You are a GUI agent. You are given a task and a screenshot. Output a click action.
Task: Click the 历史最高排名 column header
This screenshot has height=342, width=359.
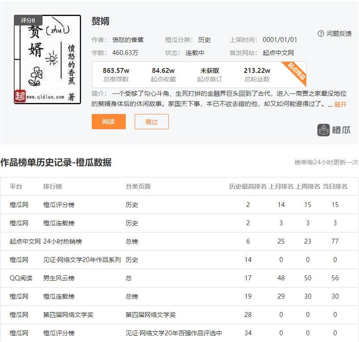[248, 186]
